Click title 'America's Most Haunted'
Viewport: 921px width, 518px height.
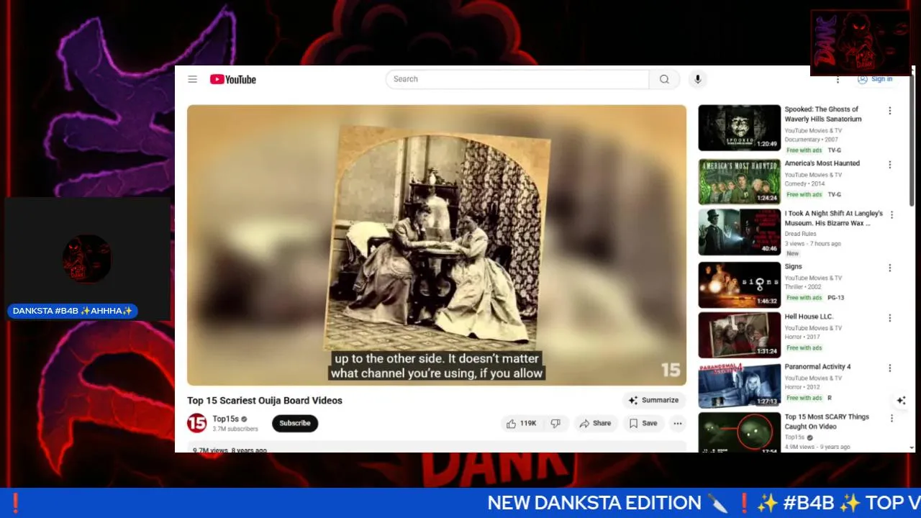coord(822,163)
